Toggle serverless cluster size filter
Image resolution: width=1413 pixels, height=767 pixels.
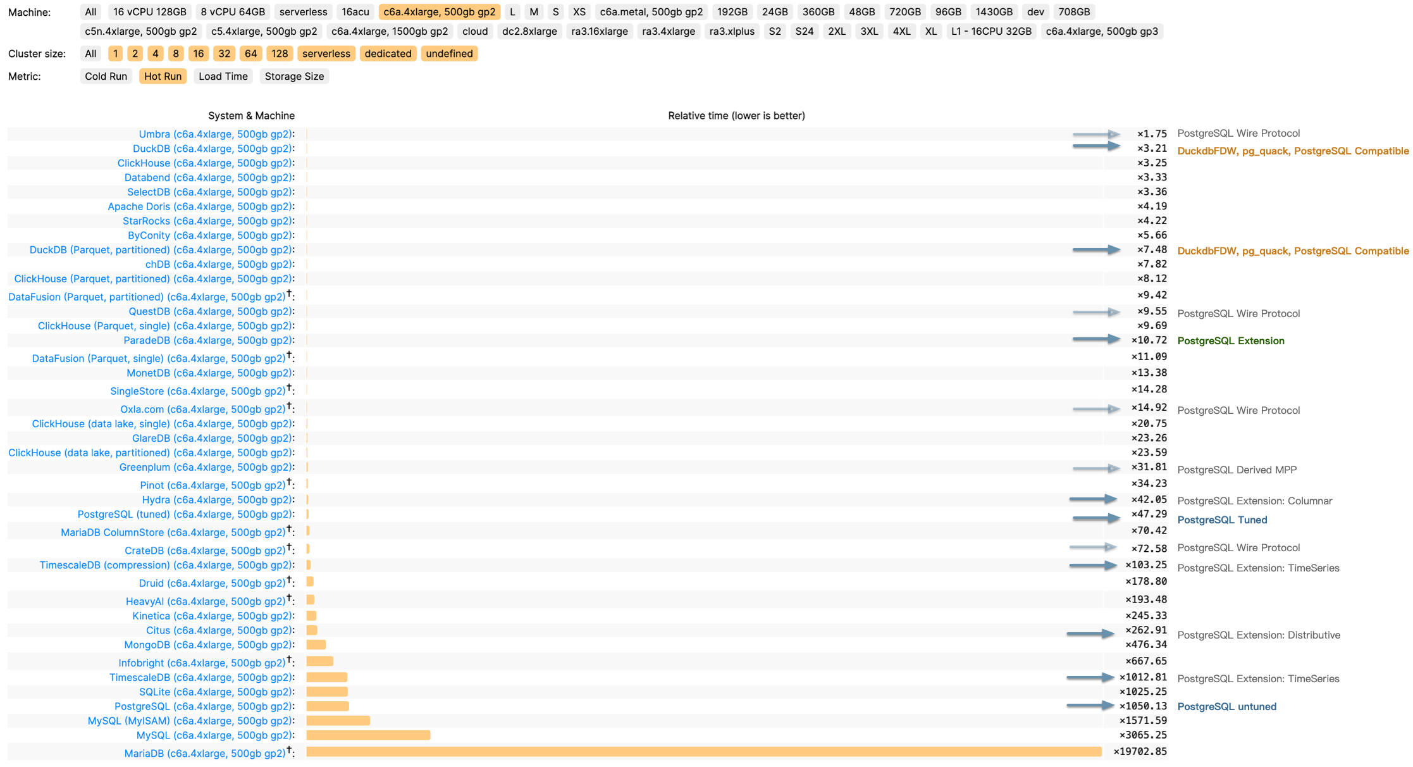point(326,53)
